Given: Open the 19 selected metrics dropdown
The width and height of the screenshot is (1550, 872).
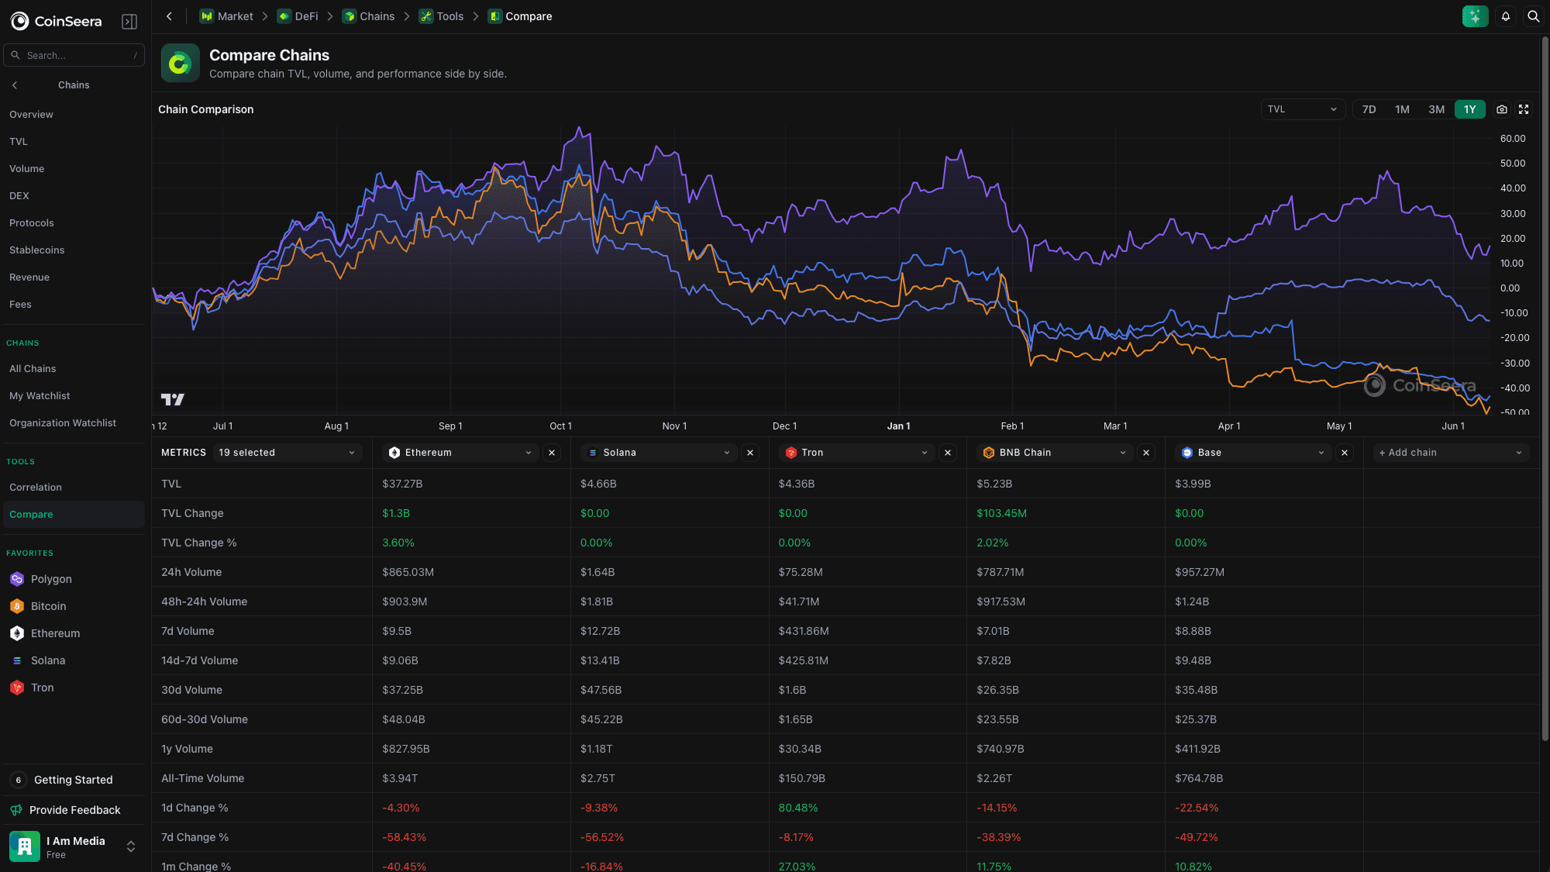Looking at the screenshot, I should coord(287,453).
